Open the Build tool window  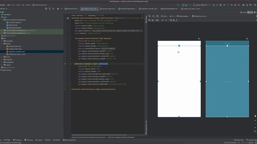click(x=48, y=140)
